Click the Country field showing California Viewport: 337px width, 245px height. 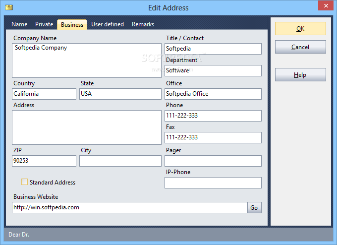(x=44, y=94)
